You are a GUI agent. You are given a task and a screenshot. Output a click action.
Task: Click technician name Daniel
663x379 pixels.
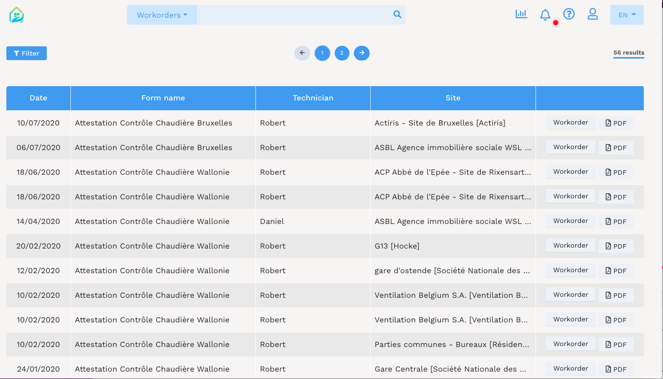(272, 221)
